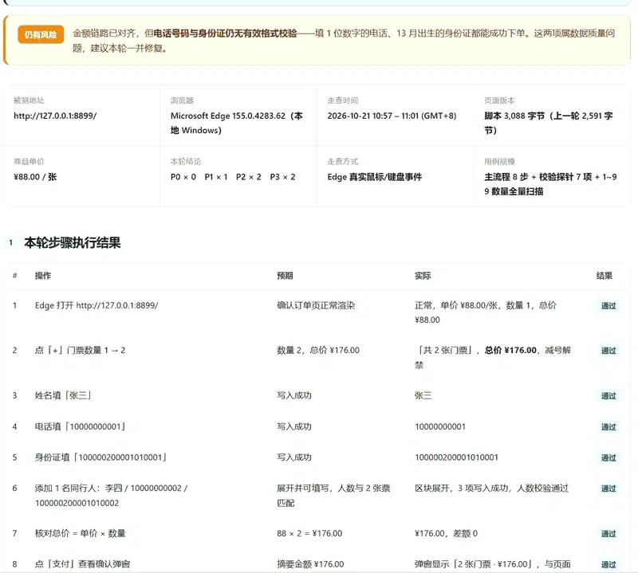Select operation 身份证填「100000200001010001」
Screen dimensions: 638x573
coord(101,457)
